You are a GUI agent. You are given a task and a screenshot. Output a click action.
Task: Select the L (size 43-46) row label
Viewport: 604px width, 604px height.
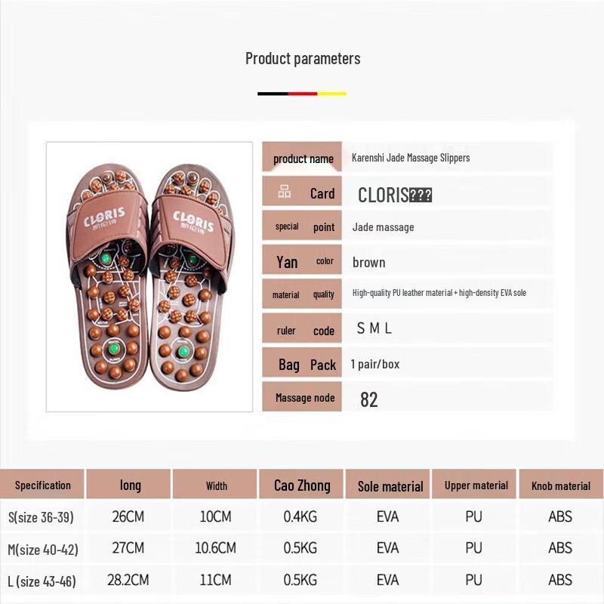point(42,581)
